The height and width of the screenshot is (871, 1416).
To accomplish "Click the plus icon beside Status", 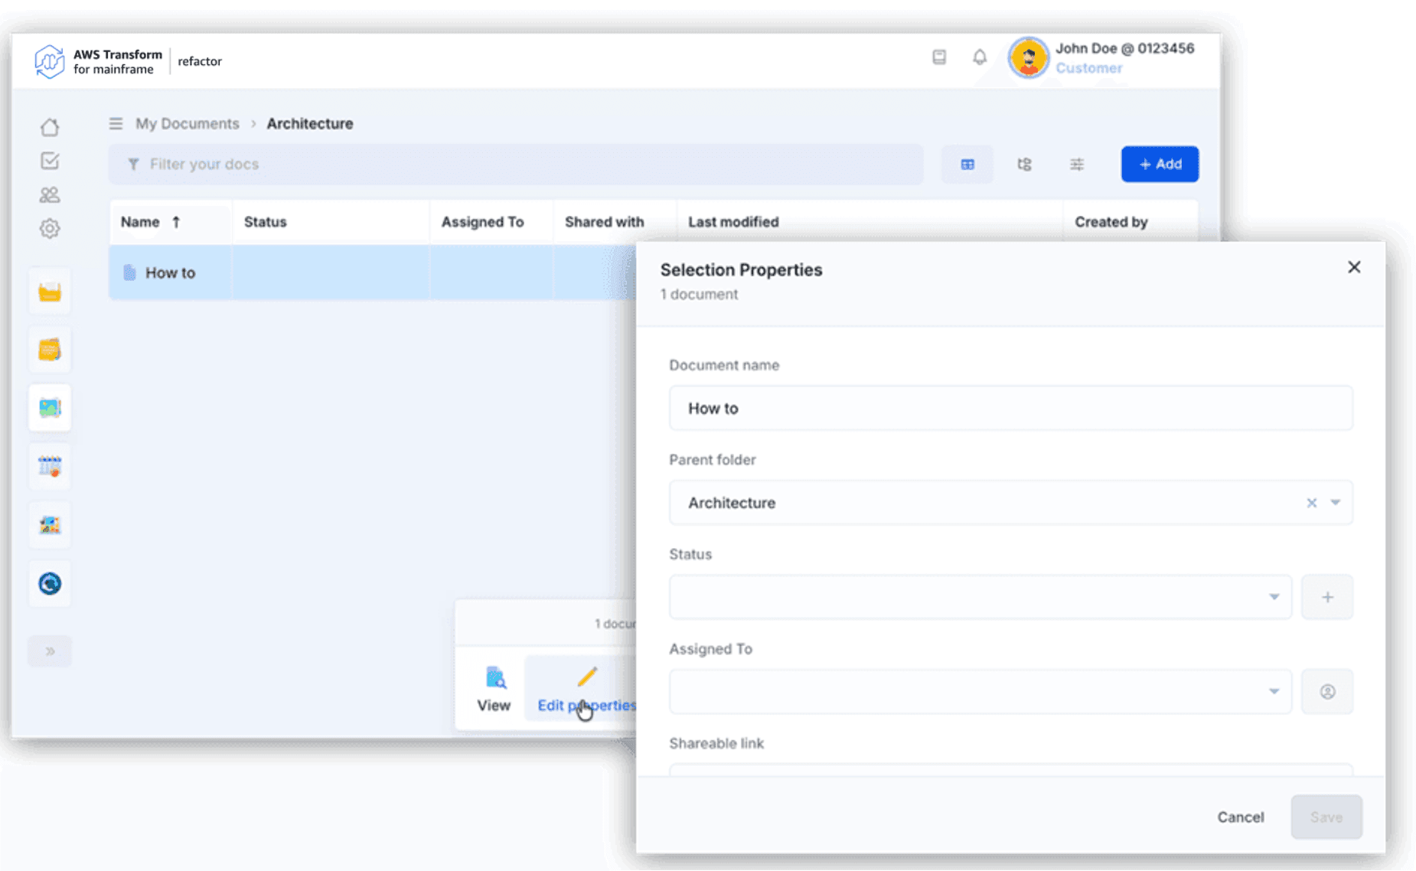I will (x=1326, y=597).
